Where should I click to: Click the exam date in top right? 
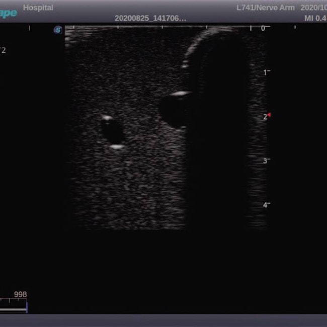[x=314, y=8]
